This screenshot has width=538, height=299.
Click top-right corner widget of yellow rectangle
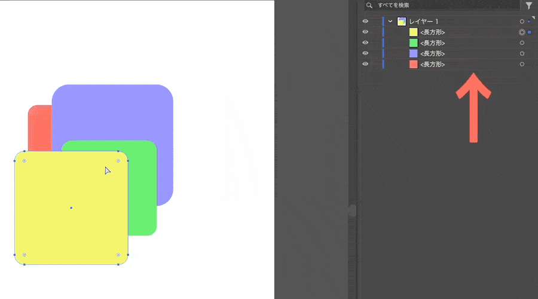click(118, 161)
